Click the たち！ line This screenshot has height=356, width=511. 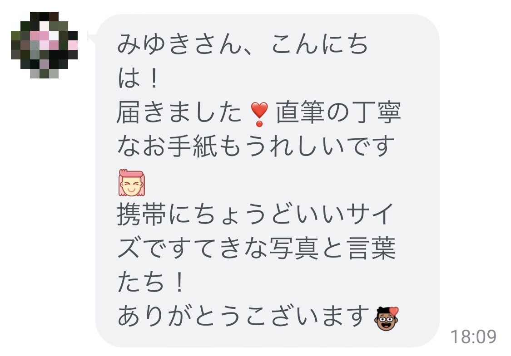(x=150, y=282)
